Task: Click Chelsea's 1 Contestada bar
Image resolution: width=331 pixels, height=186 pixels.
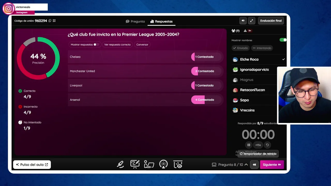Action: [206, 57]
